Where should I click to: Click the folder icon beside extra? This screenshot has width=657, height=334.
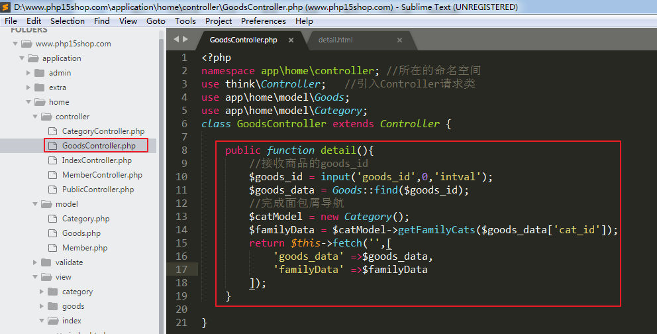pyautogui.click(x=40, y=87)
